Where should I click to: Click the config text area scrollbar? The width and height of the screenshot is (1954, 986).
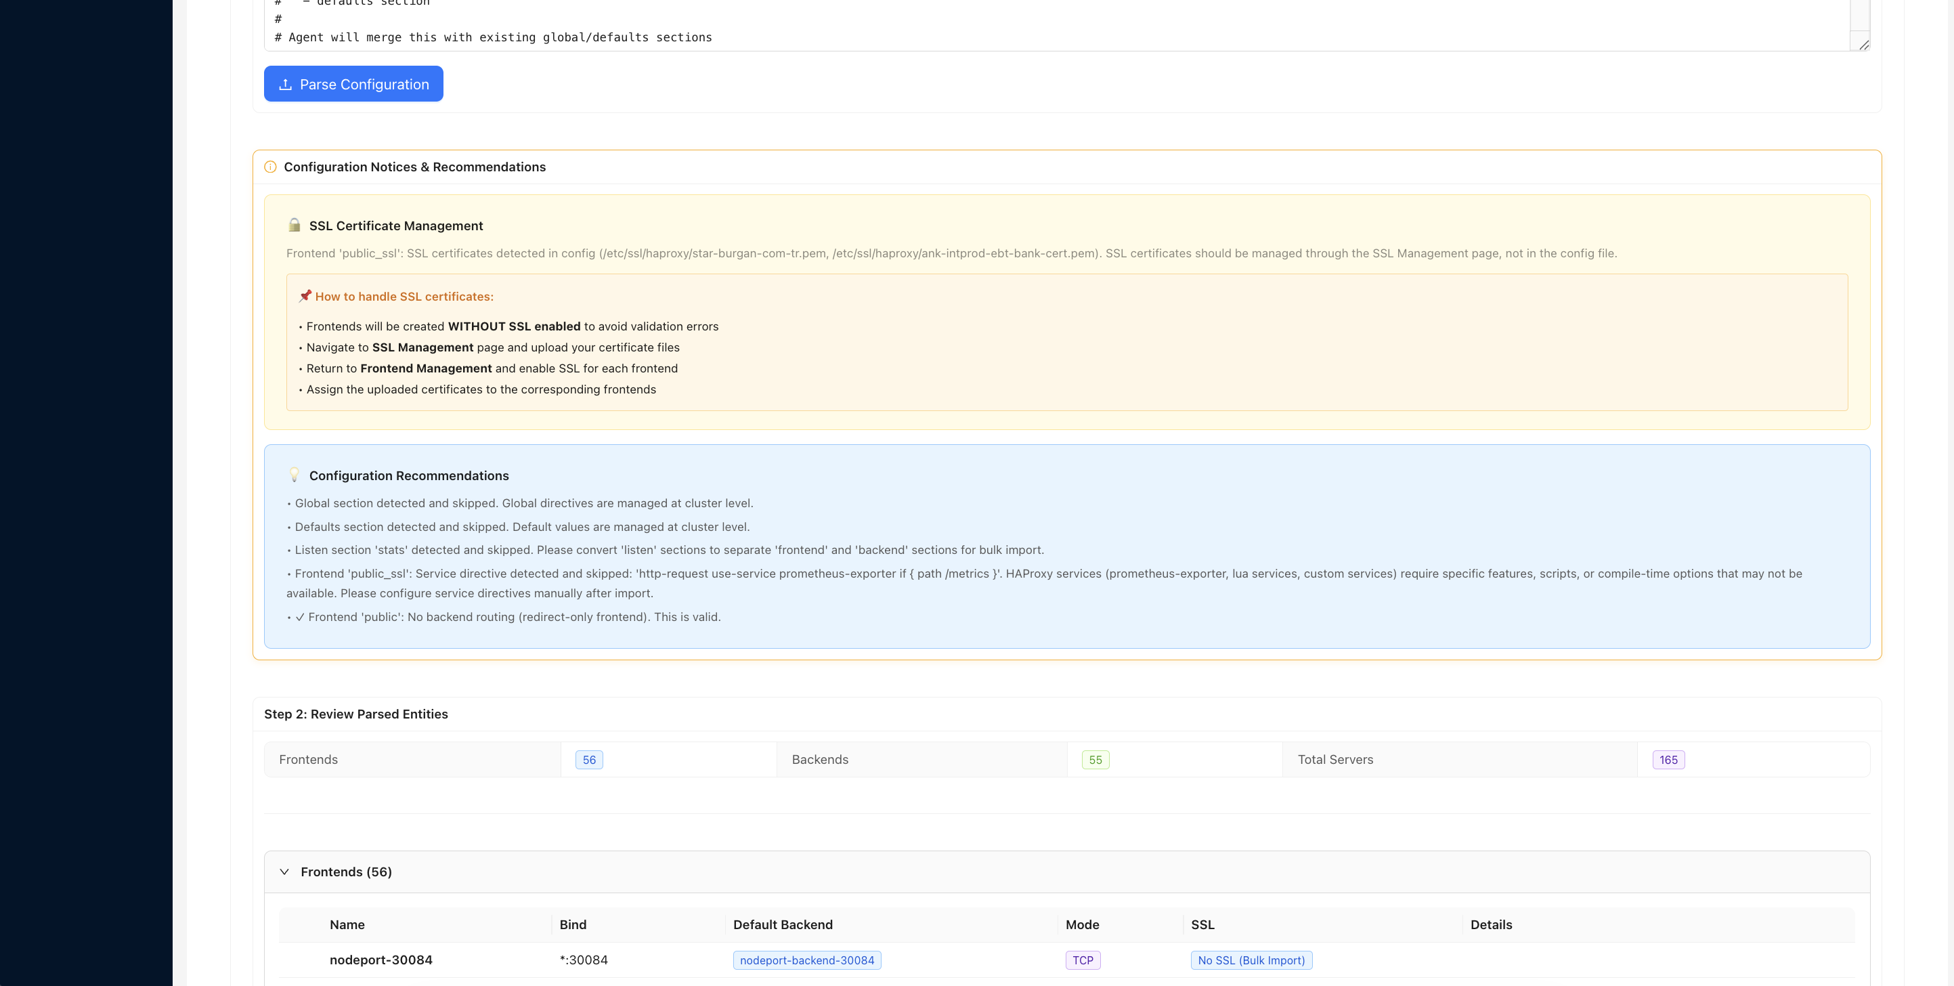pyautogui.click(x=1860, y=15)
